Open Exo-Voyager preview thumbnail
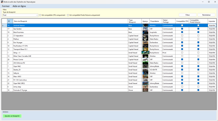 (x=146, y=43)
